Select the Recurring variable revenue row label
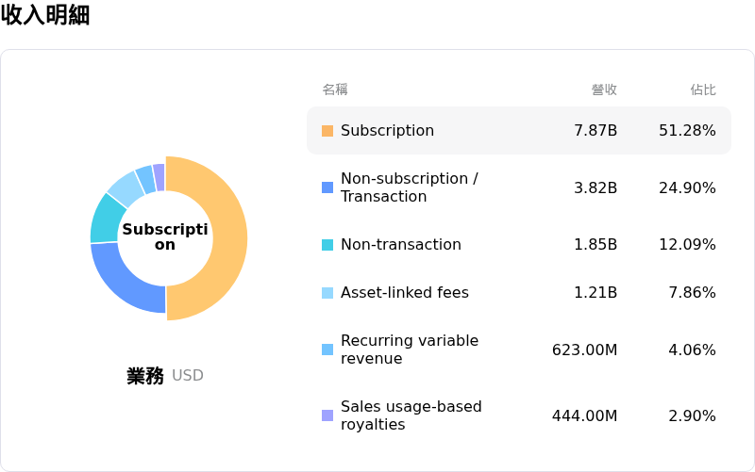This screenshot has width=755, height=472. (x=409, y=350)
